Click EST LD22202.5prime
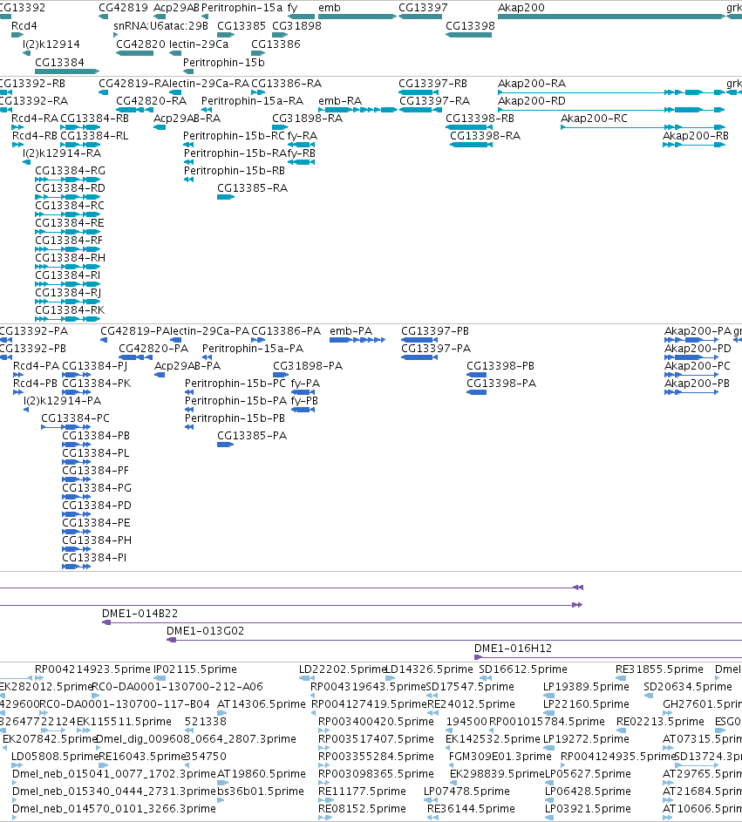Image resolution: width=742 pixels, height=822 pixels. tap(343, 669)
